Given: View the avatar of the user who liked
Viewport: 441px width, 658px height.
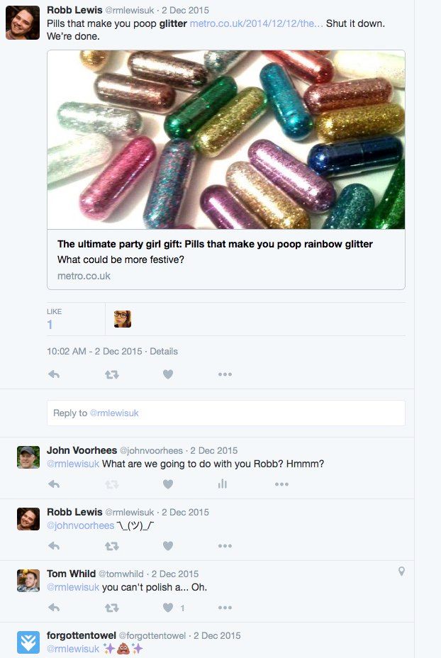Looking at the screenshot, I should click(x=123, y=319).
